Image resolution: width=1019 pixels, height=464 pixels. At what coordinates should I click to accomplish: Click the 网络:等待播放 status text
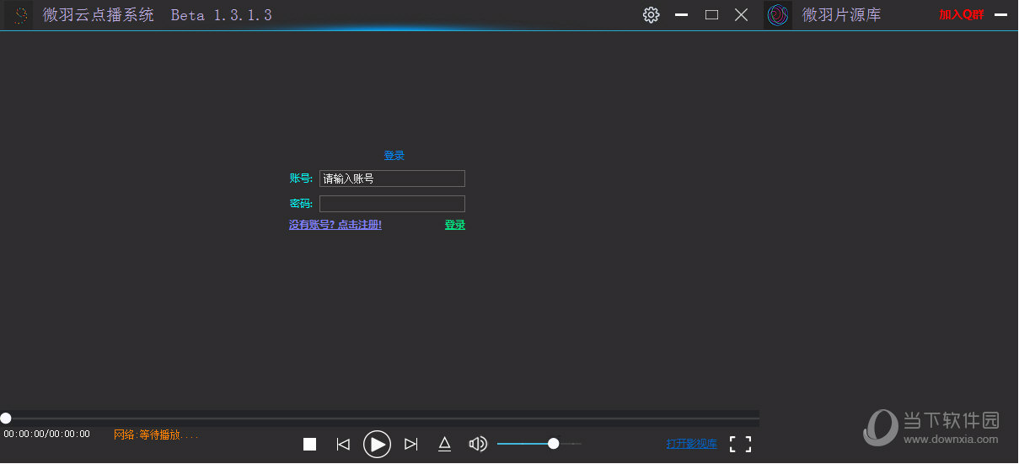click(156, 435)
